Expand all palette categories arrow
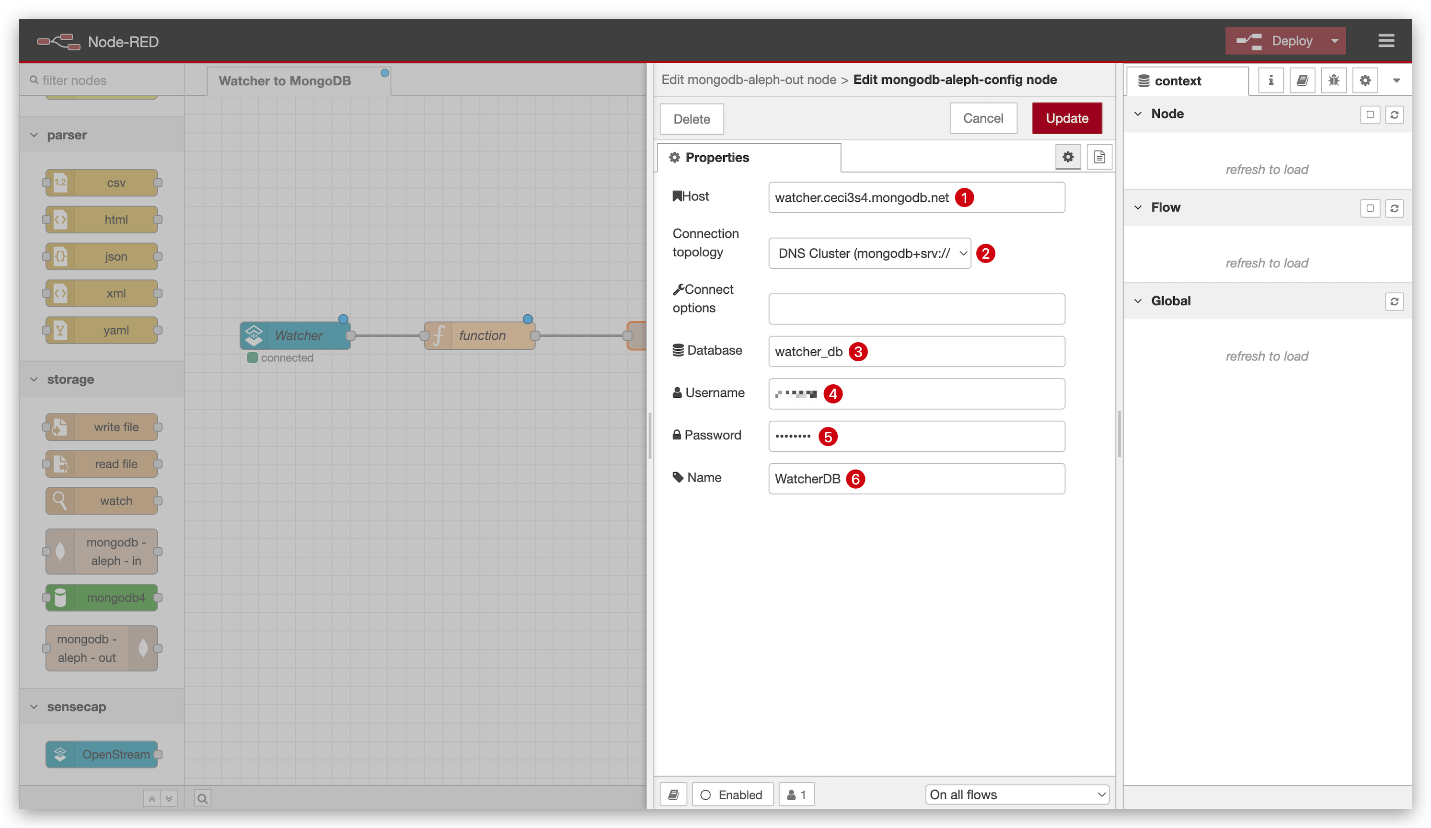Screen dimensions: 1431x828 pyautogui.click(x=169, y=798)
